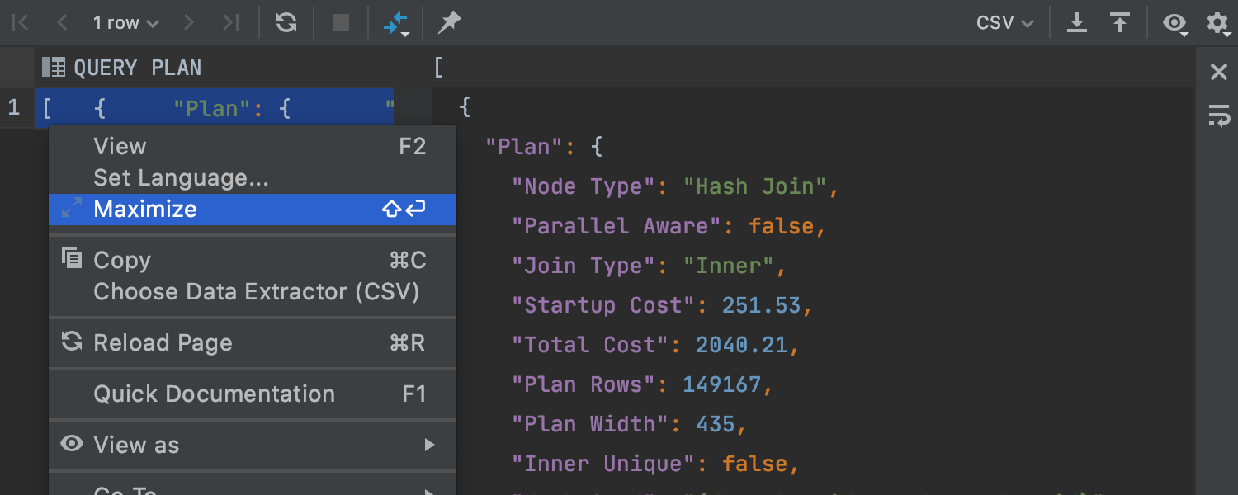Open the settings gear icon
This screenshot has height=495, width=1238.
coord(1217,22)
